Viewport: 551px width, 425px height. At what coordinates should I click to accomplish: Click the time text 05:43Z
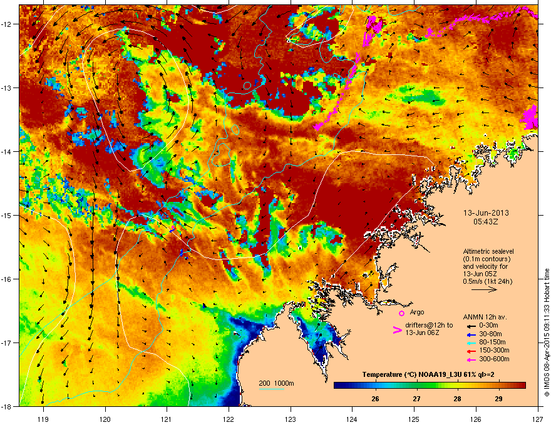[486, 222]
